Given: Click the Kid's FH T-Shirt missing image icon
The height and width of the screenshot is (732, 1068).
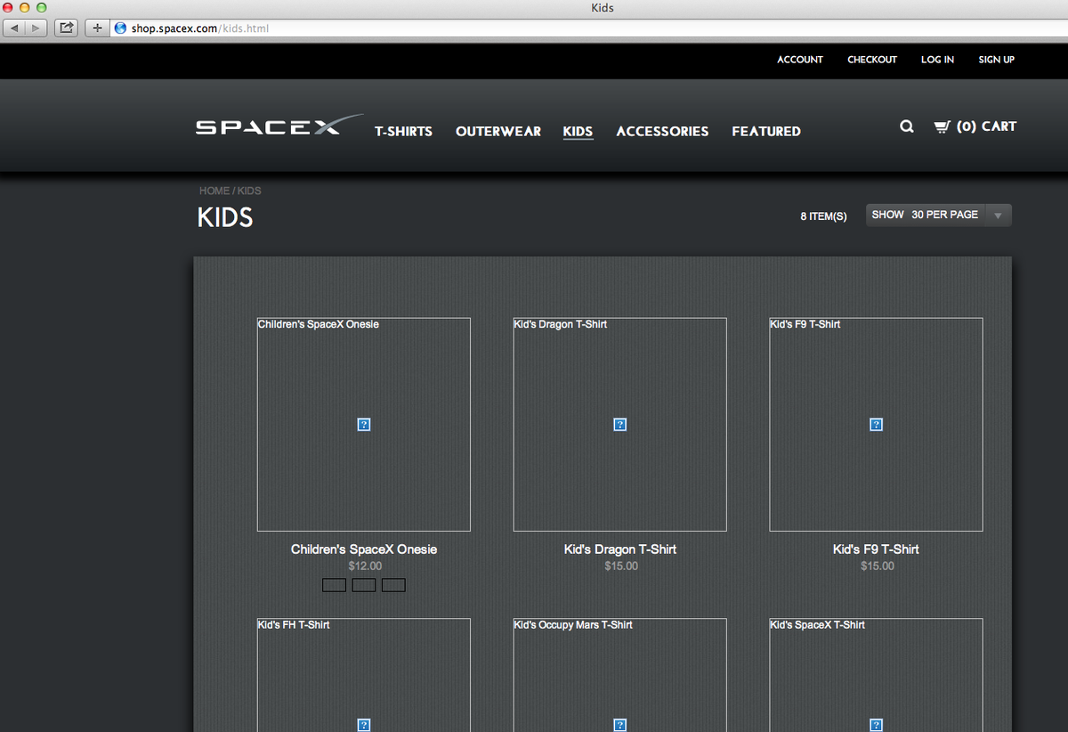Looking at the screenshot, I should pos(364,725).
